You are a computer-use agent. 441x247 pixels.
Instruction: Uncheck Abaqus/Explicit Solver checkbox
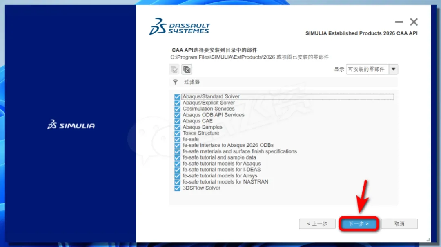tap(177, 103)
